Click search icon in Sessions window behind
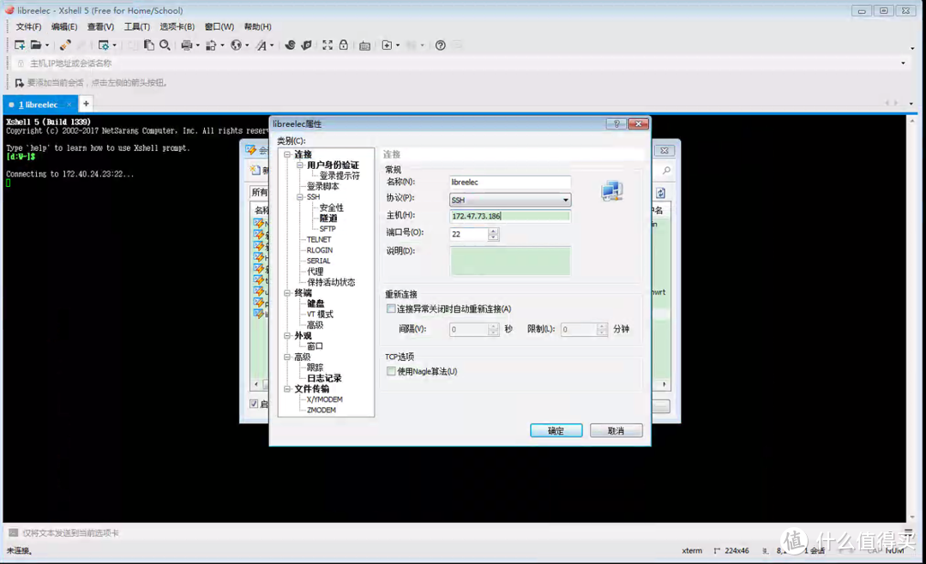 (667, 171)
